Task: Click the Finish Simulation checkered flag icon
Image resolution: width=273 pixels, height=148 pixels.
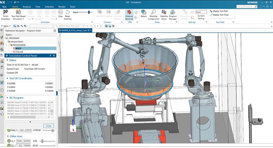Action: (x=5, y=12)
